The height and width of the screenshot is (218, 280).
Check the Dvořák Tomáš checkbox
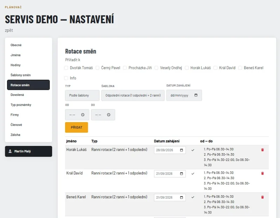point(66,68)
